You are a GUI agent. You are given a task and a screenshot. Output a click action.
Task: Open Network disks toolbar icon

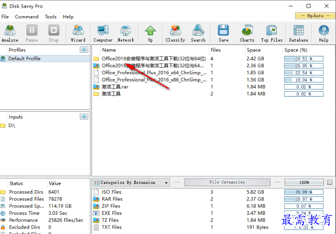(x=126, y=33)
